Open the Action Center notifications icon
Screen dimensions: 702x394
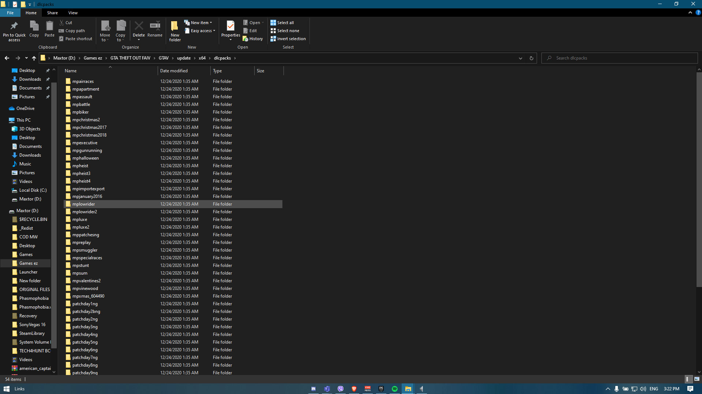[x=690, y=389]
